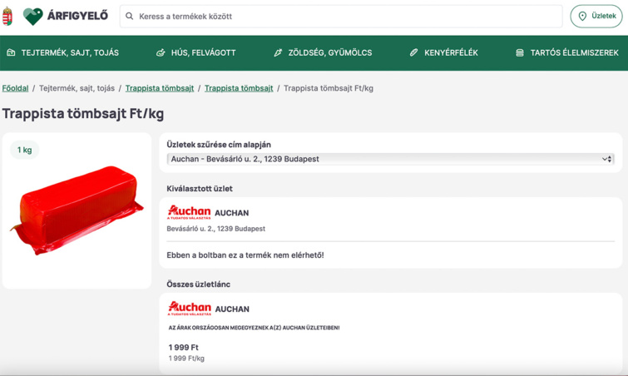Expand store dropdown using its arrow
This screenshot has height=376, width=628.
(x=606, y=159)
